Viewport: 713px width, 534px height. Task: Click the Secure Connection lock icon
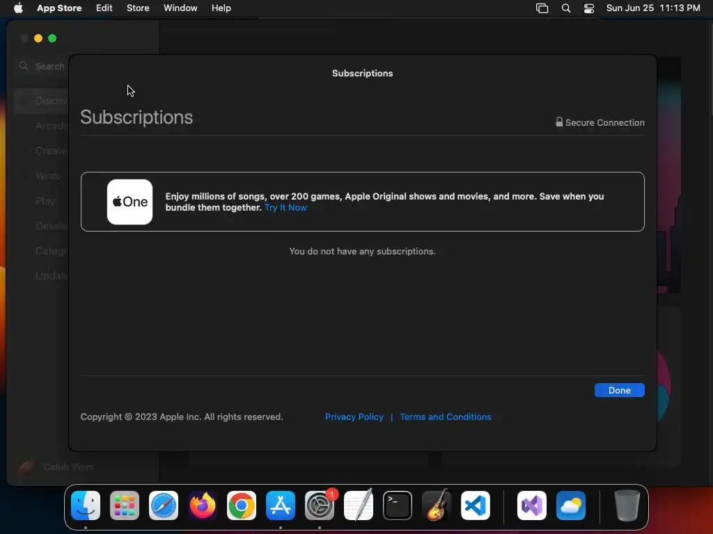click(x=559, y=122)
